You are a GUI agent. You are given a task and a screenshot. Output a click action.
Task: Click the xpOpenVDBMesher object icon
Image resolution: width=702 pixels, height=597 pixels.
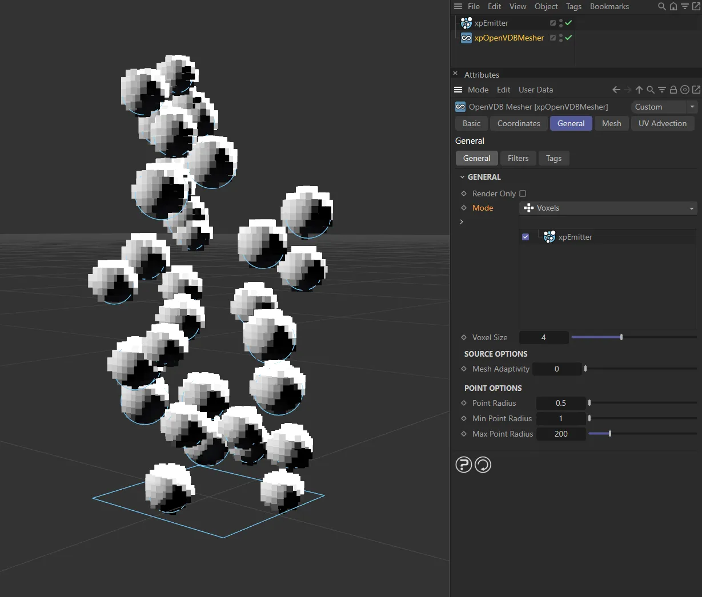[x=466, y=38]
